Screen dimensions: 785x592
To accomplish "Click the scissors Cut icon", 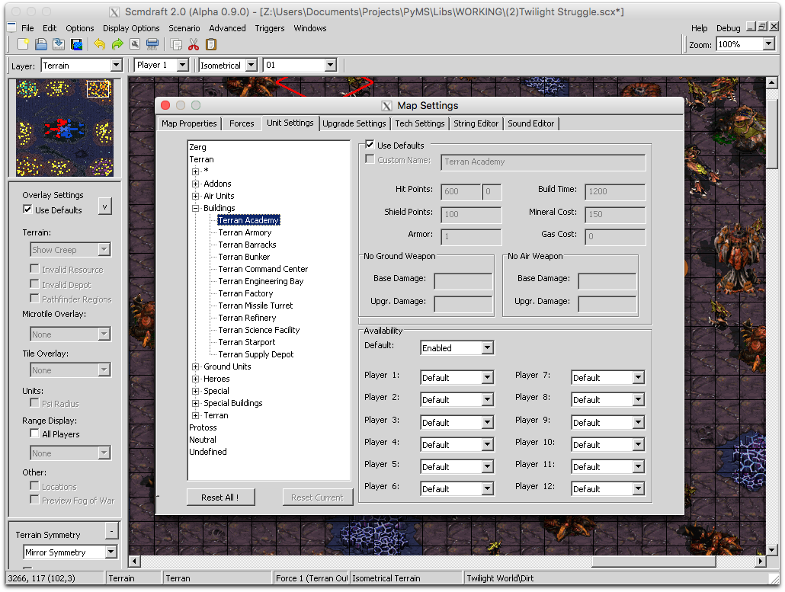I will 194,44.
